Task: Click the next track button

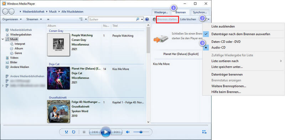Action: (x=116, y=132)
